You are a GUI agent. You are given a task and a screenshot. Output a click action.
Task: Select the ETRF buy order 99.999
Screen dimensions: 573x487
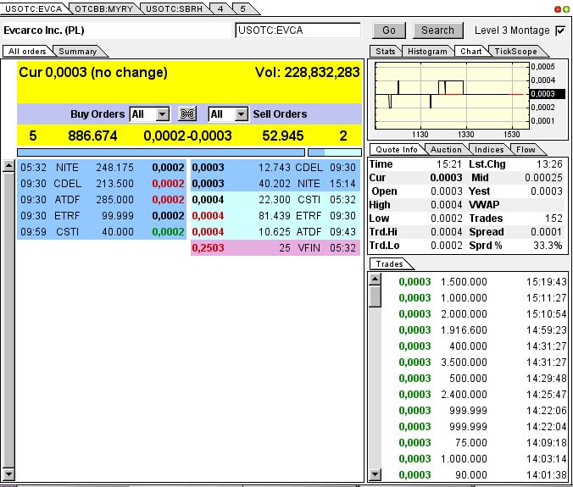(x=102, y=216)
